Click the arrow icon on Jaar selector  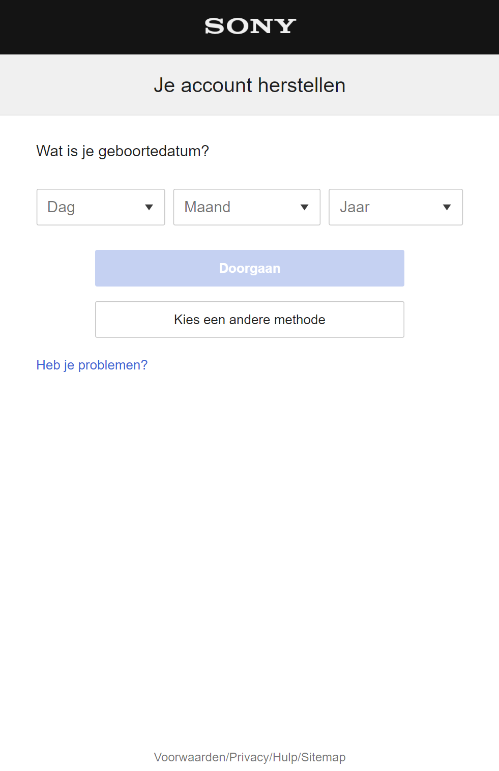coord(447,207)
